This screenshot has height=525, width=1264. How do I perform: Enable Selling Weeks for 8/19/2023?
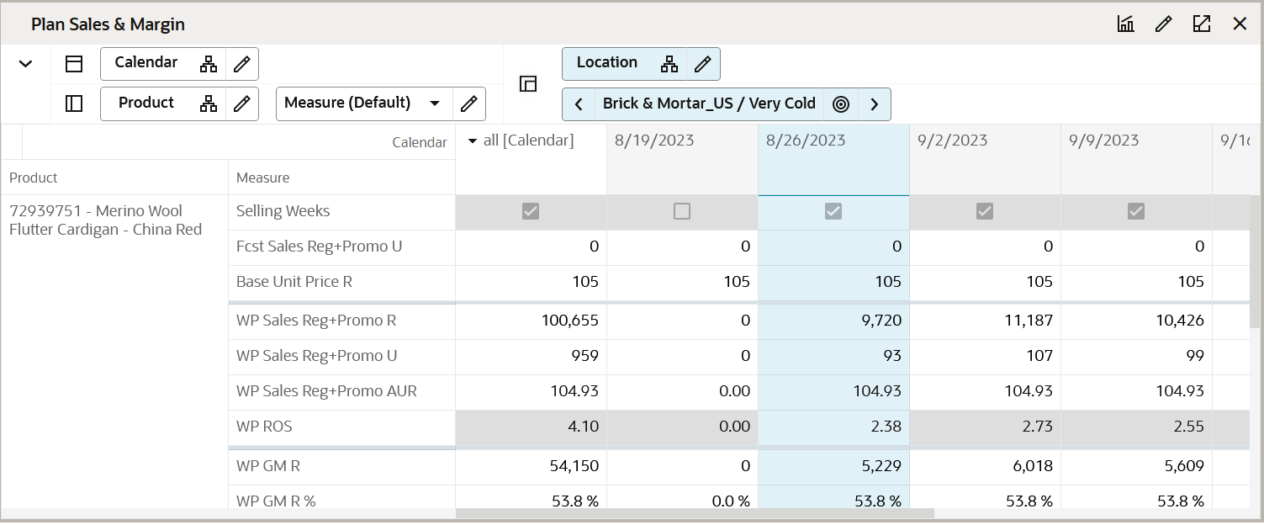coord(681,211)
